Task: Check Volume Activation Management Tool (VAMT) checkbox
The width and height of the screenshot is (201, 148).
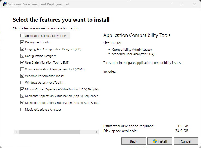Action: click(22, 69)
